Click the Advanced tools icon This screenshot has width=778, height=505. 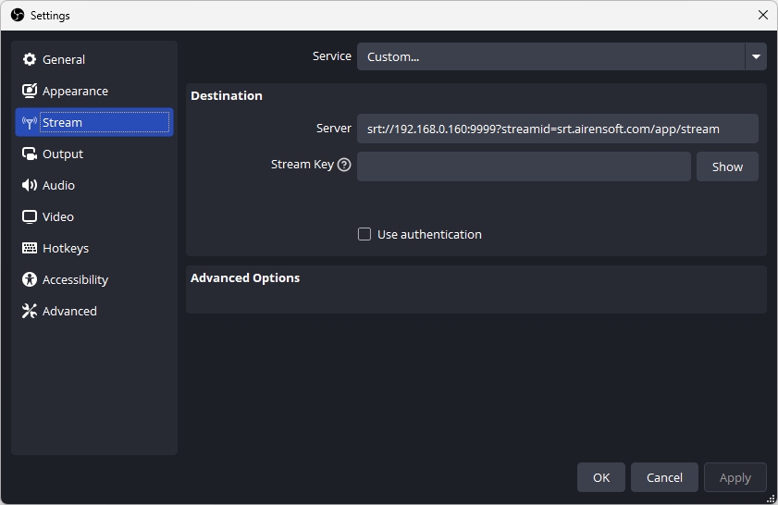pos(30,311)
